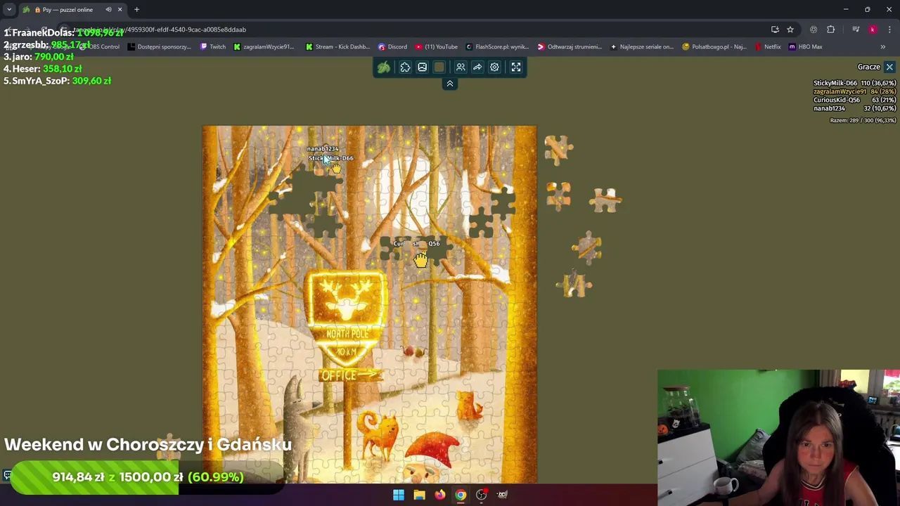Open the Netflix bookmark
Screen dimensions: 900x506
point(768,46)
